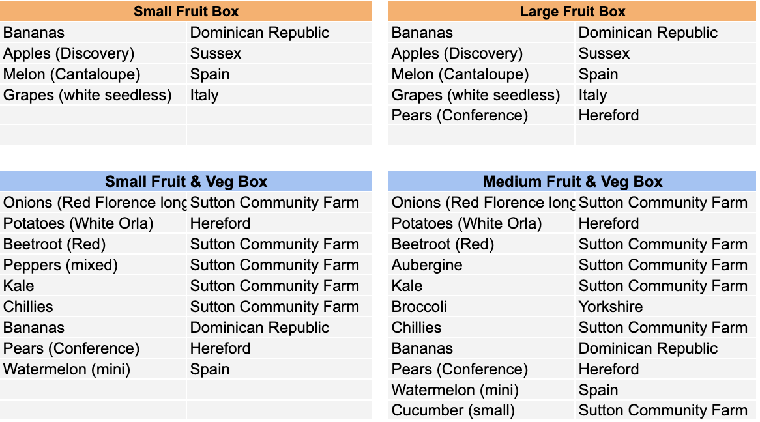Click the Aubergine cell

[x=482, y=265]
